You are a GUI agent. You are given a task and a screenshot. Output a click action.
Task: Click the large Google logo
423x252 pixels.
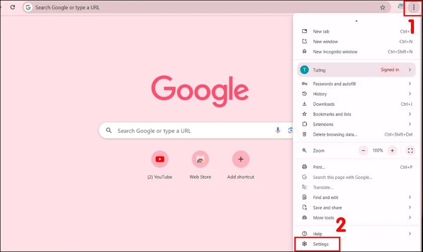tap(200, 91)
